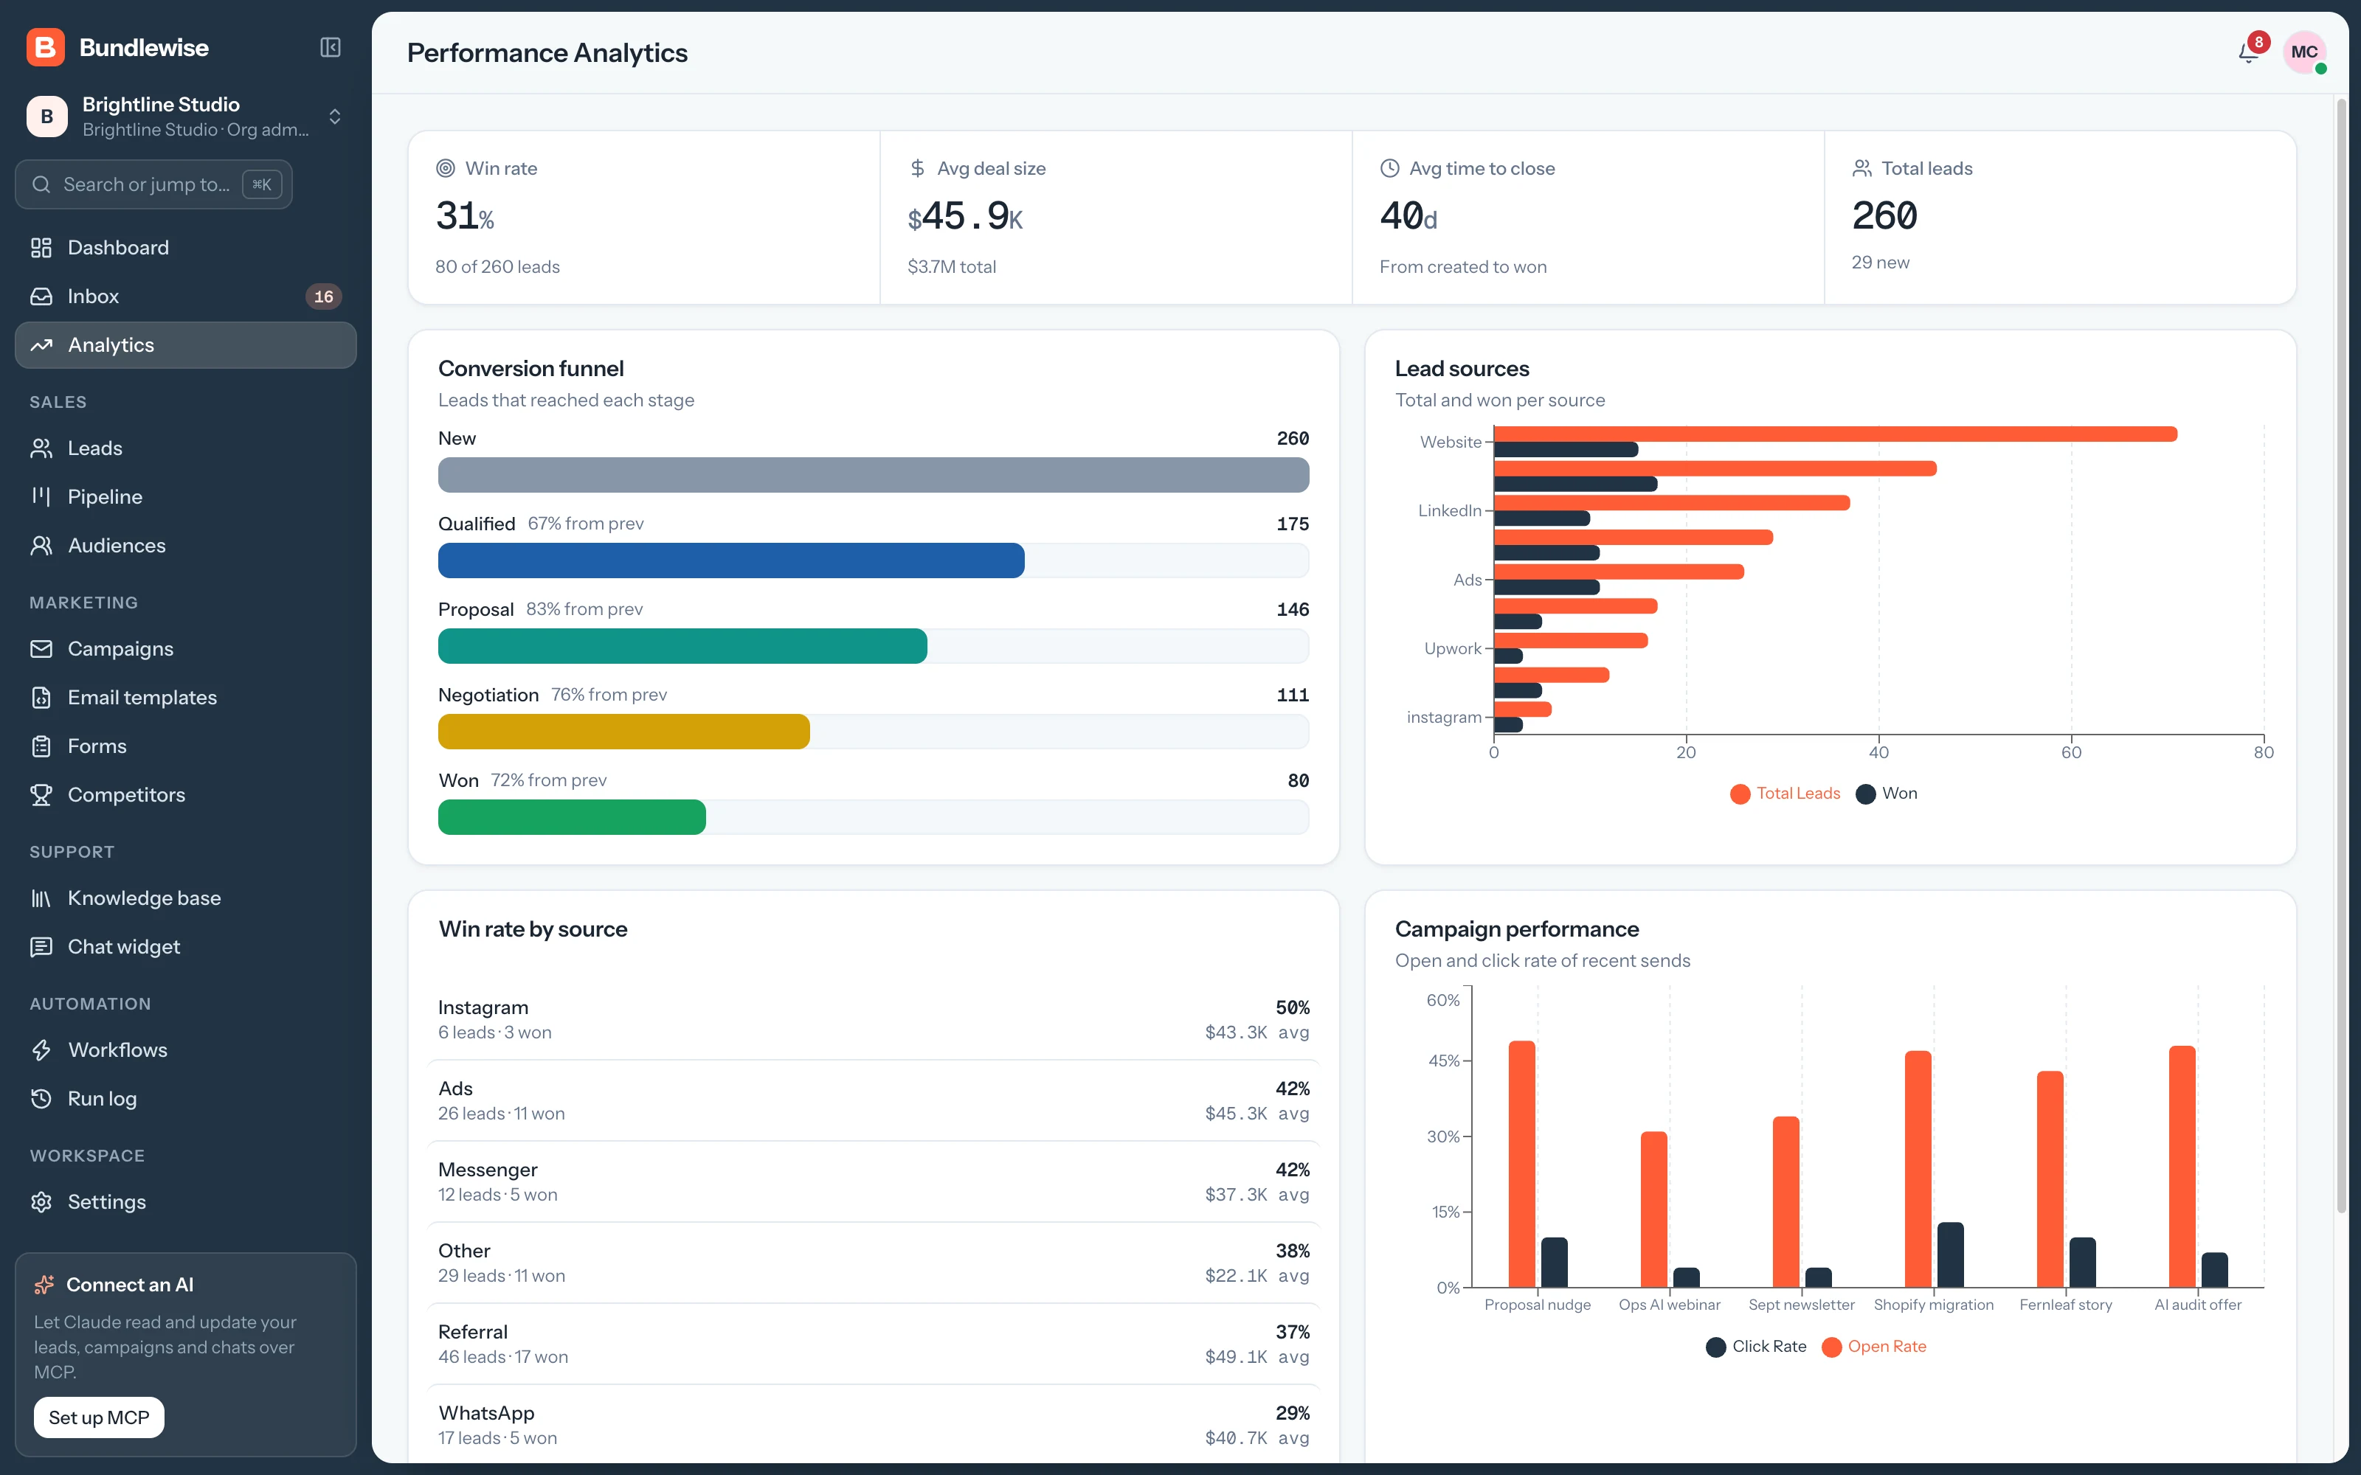Click the Win rate 31% card

644,218
